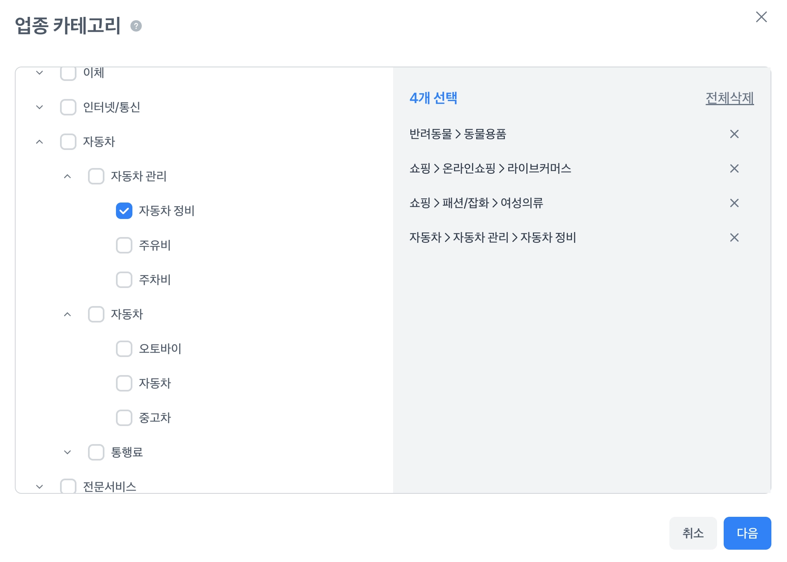Collapse the 자동차 관리 subcategory
The width and height of the screenshot is (787, 562).
tap(67, 176)
